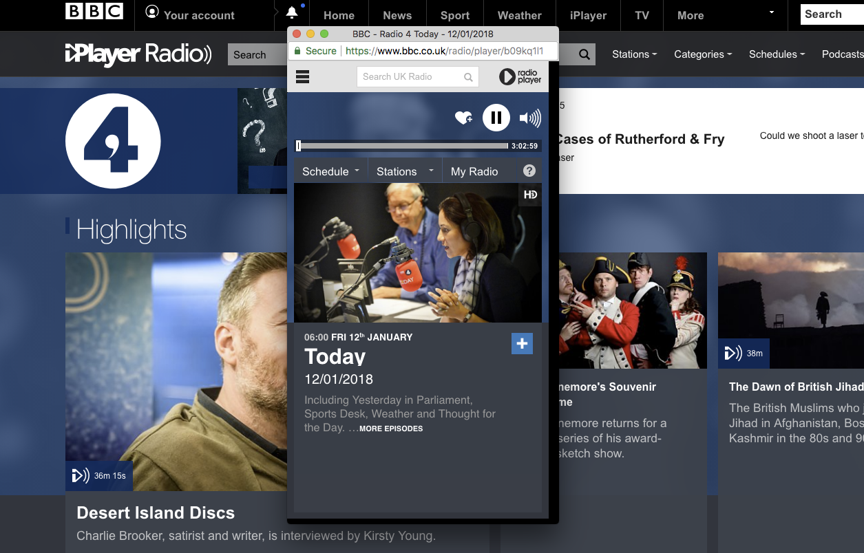
Task: Click the Highlights heading
Action: (x=131, y=230)
